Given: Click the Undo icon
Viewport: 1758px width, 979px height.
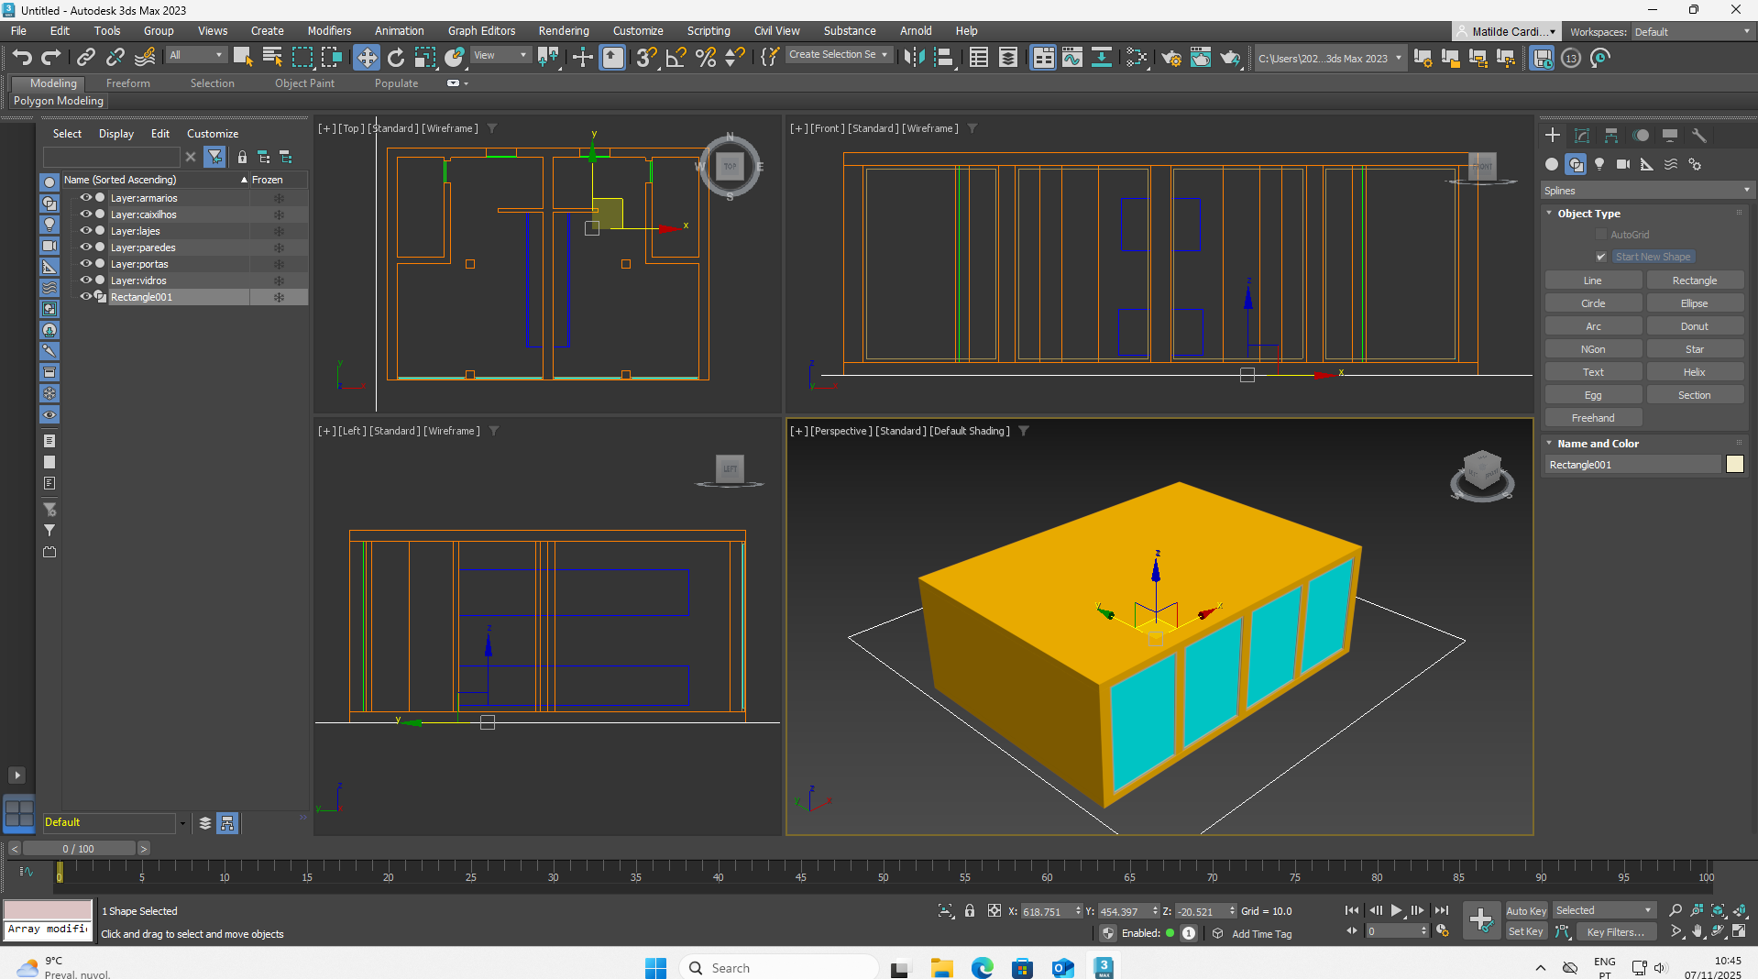Looking at the screenshot, I should pyautogui.click(x=21, y=57).
